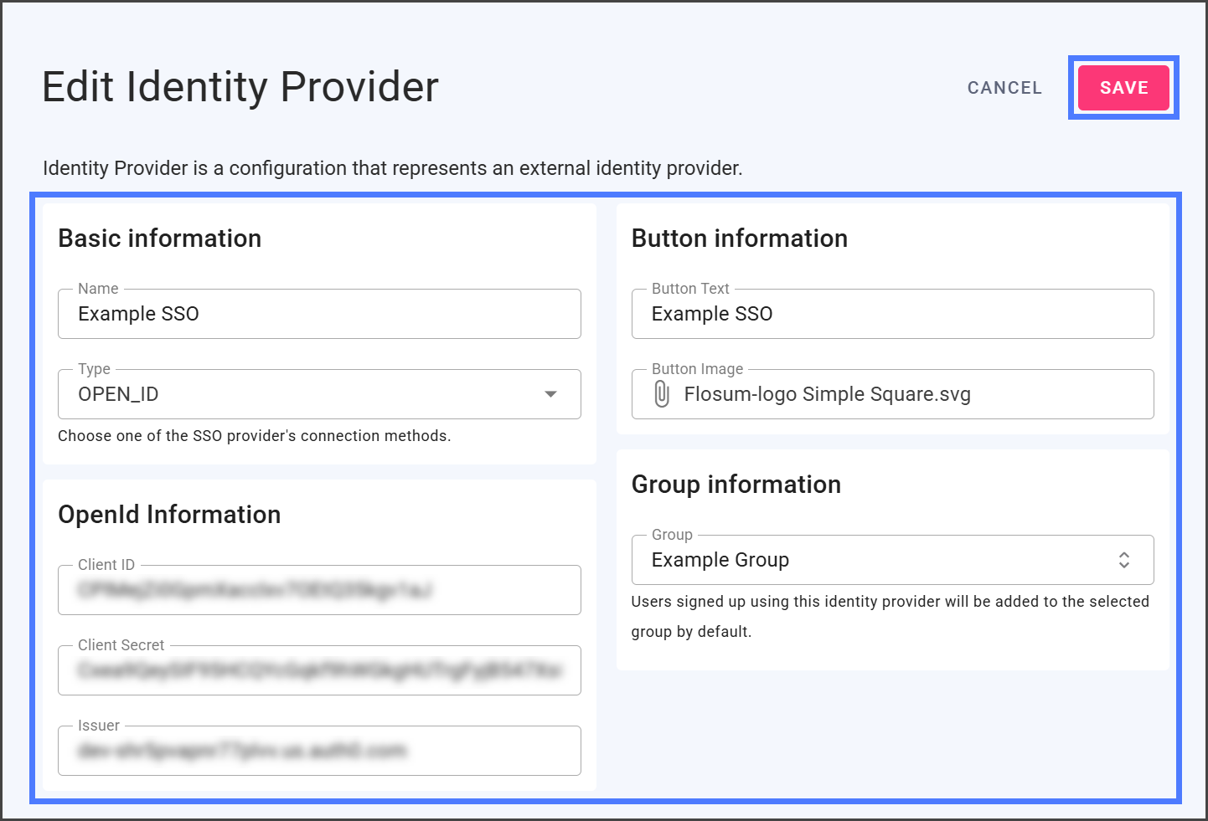Click the Basic information heading
1208x821 pixels.
160,239
